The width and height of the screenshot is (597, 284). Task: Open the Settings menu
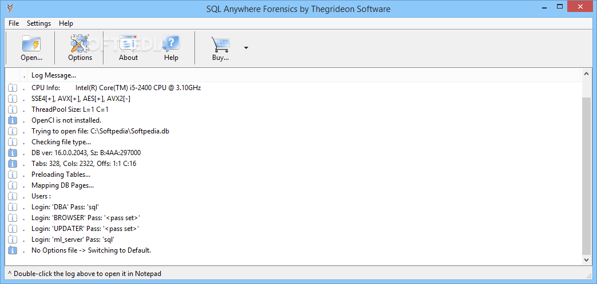pos(39,23)
